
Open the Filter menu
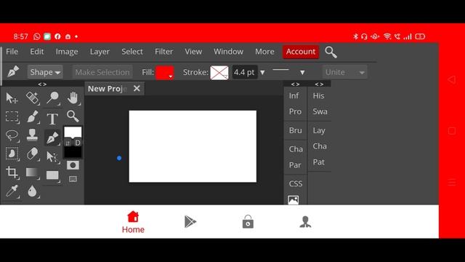[163, 52]
